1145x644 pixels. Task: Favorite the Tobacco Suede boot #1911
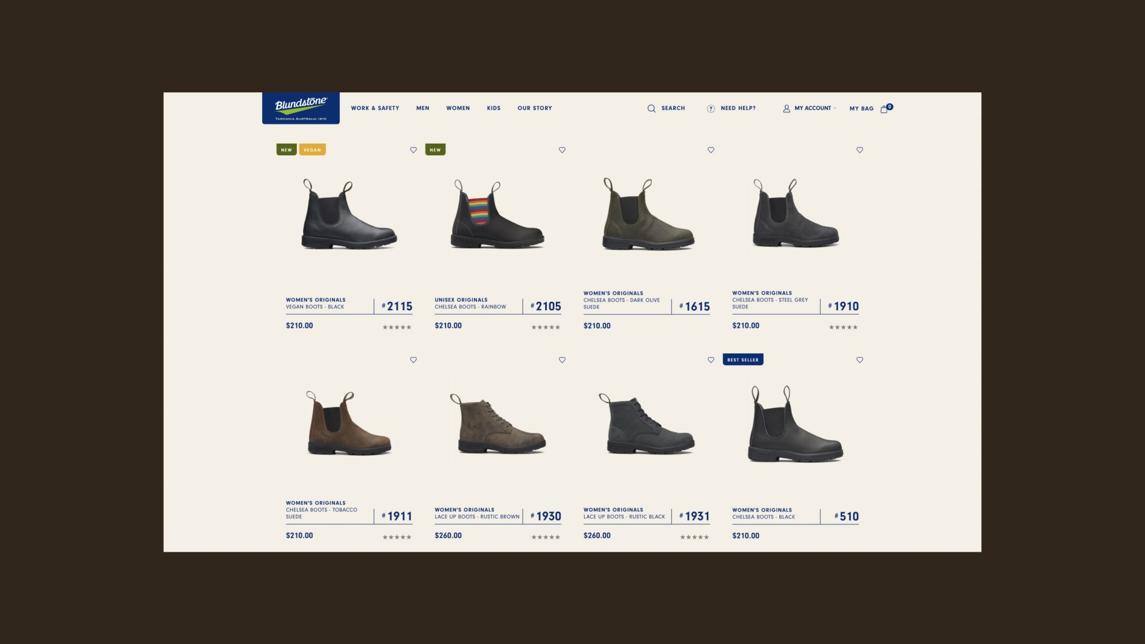pyautogui.click(x=413, y=360)
